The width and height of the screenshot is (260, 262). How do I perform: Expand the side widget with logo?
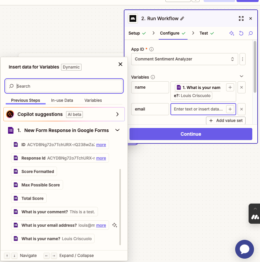255,214
